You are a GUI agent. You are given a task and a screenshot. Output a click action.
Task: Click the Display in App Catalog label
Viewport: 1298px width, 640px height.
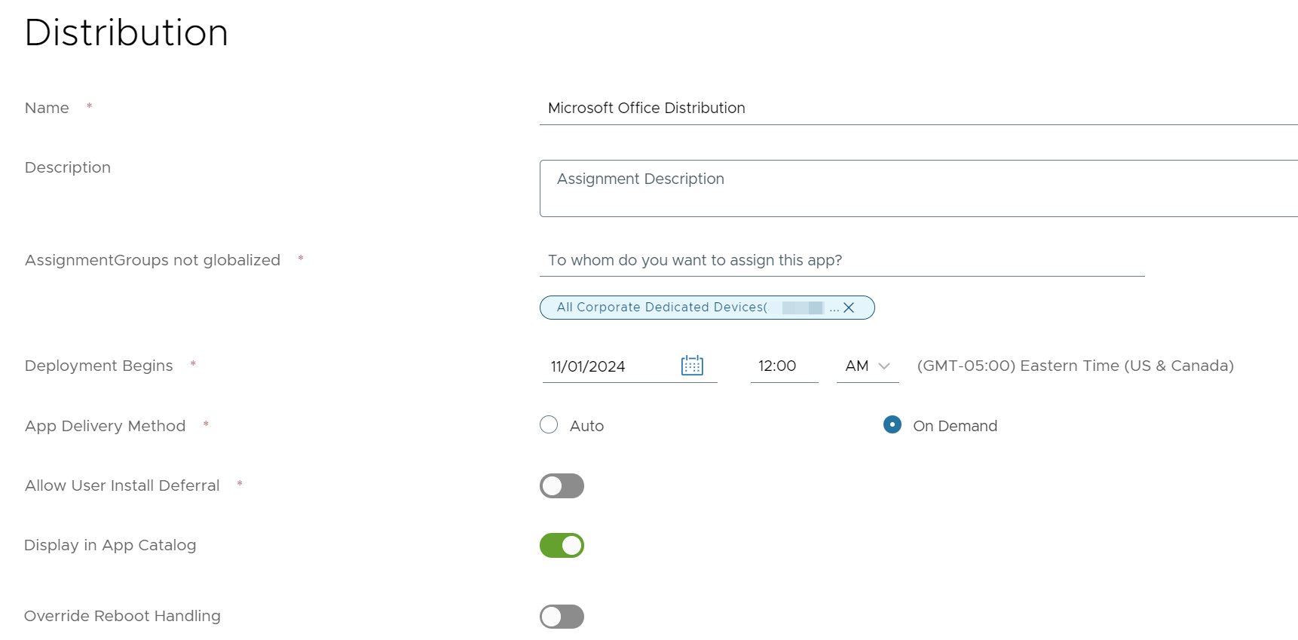(x=110, y=546)
